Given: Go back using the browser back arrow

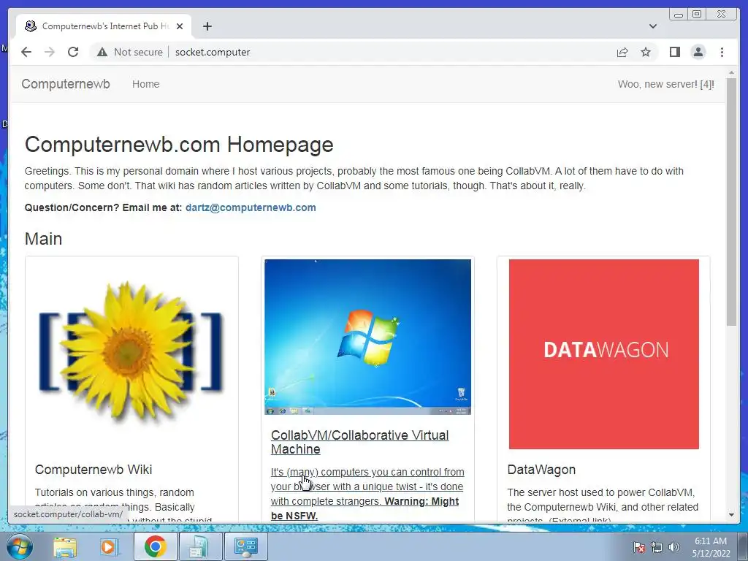Looking at the screenshot, I should [26, 52].
